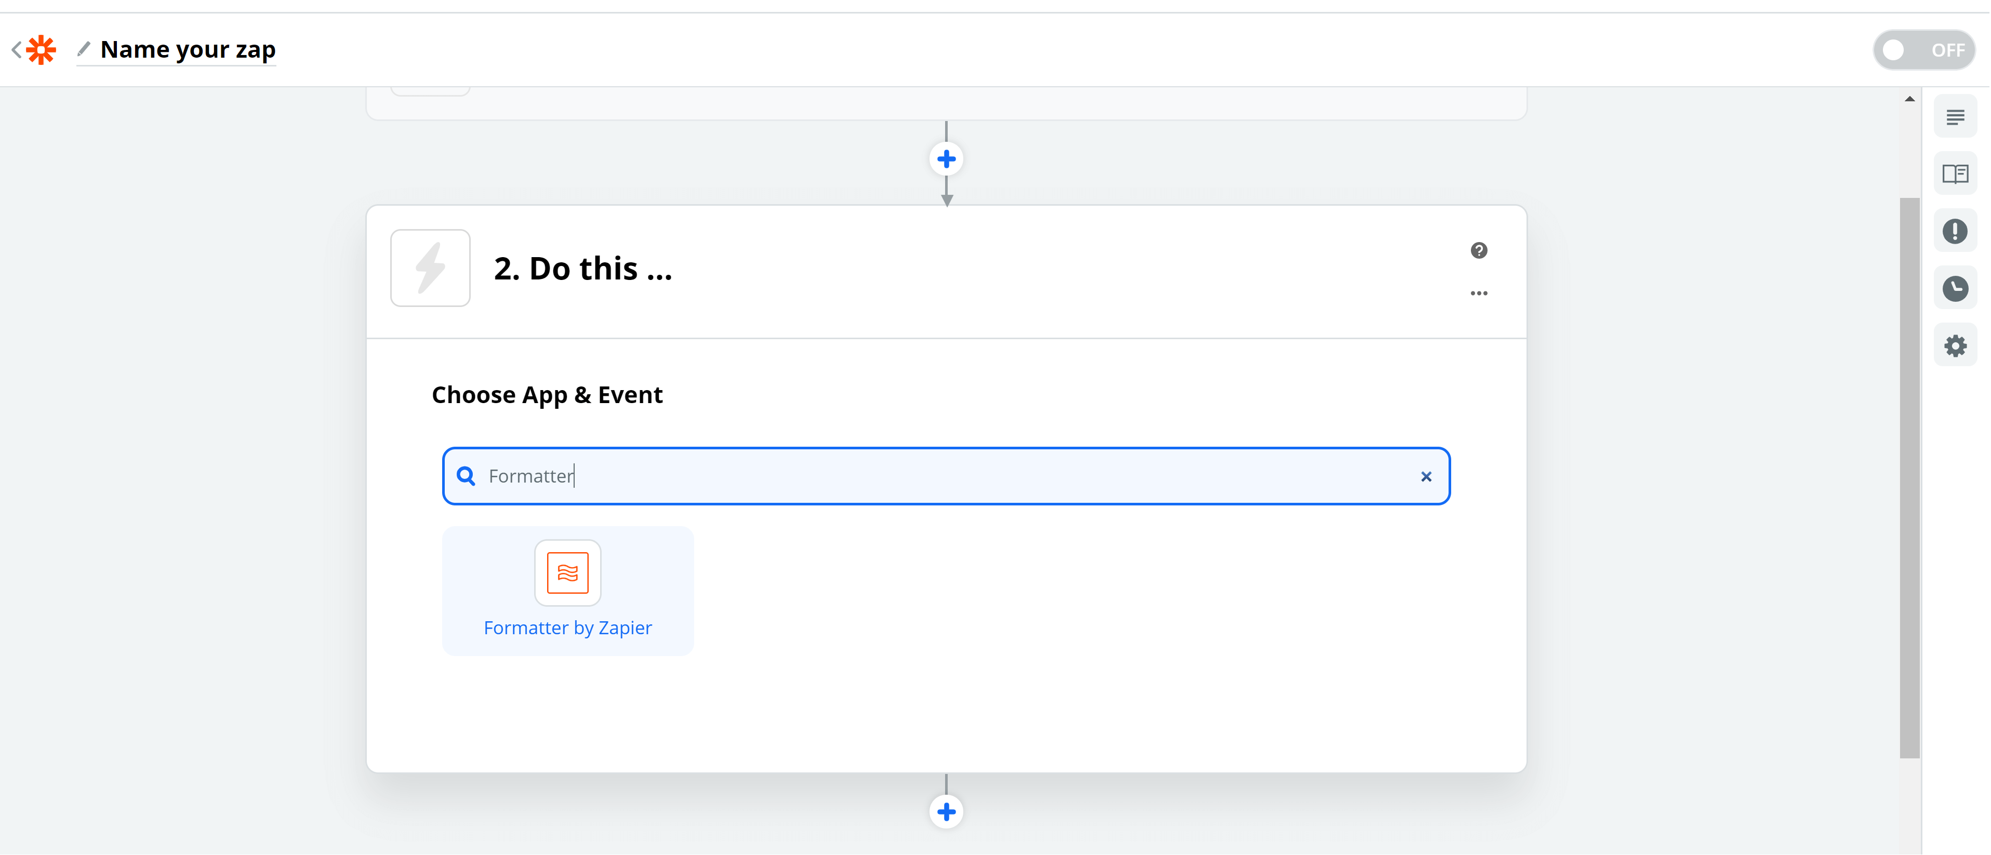Clear the Formatter search text
The width and height of the screenshot is (1991, 855).
[x=1426, y=476]
